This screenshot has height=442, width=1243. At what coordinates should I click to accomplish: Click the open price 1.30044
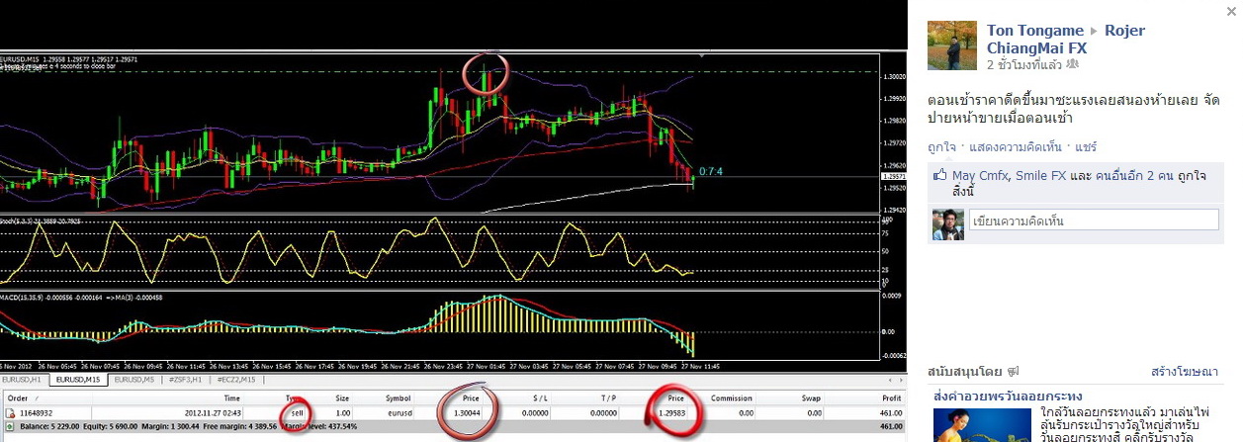[x=467, y=411]
